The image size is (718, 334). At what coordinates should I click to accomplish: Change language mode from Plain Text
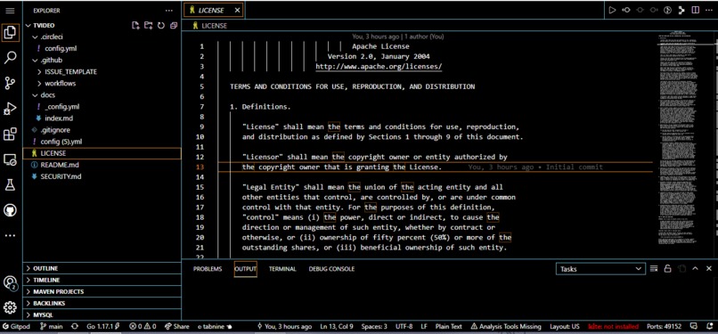point(448,327)
